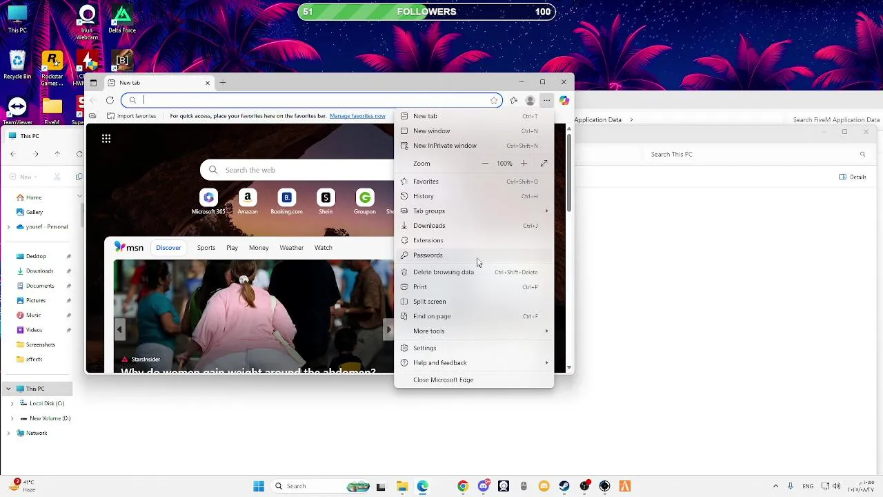Open a new tab with plus button

(222, 83)
